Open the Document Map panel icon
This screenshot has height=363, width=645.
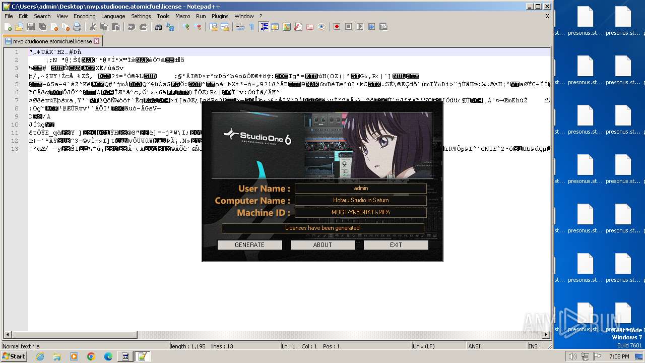(x=287, y=27)
